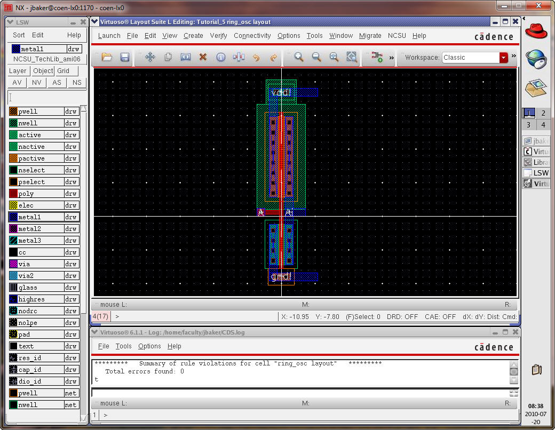Viewport: 555px width, 430px height.
Task: Open the Workspace Classic dropdown
Action: (x=503, y=58)
